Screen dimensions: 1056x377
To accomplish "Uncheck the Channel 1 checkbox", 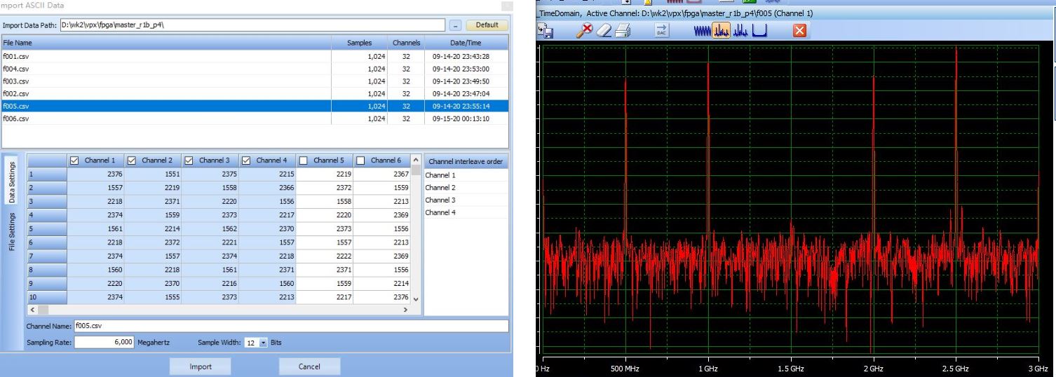I will [x=76, y=160].
